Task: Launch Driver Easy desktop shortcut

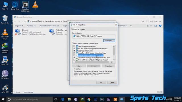Action: tap(15, 6)
